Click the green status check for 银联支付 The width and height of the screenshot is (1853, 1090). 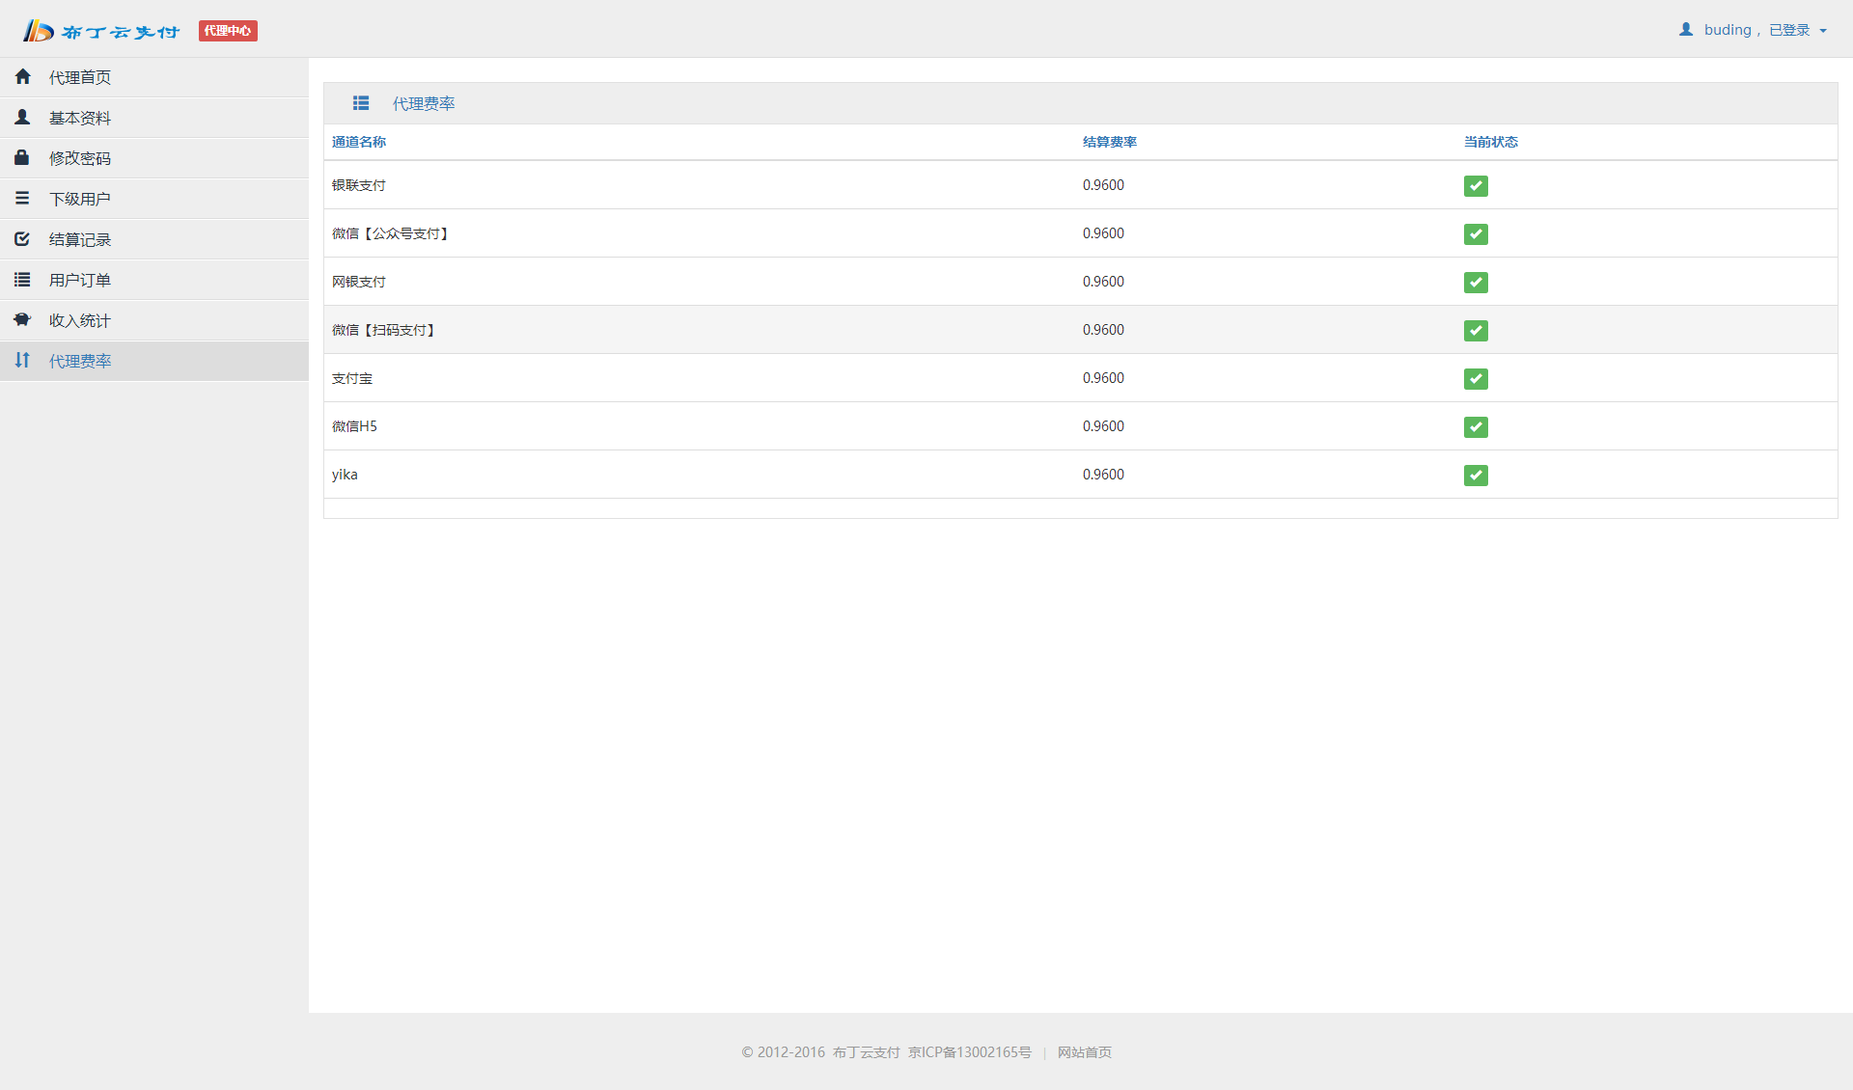[x=1476, y=186]
